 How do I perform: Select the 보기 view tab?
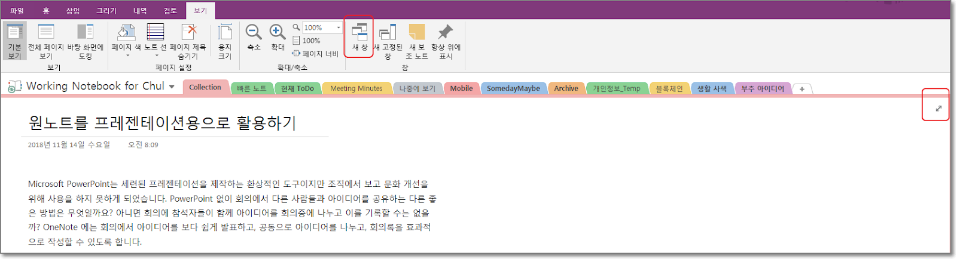click(x=200, y=11)
